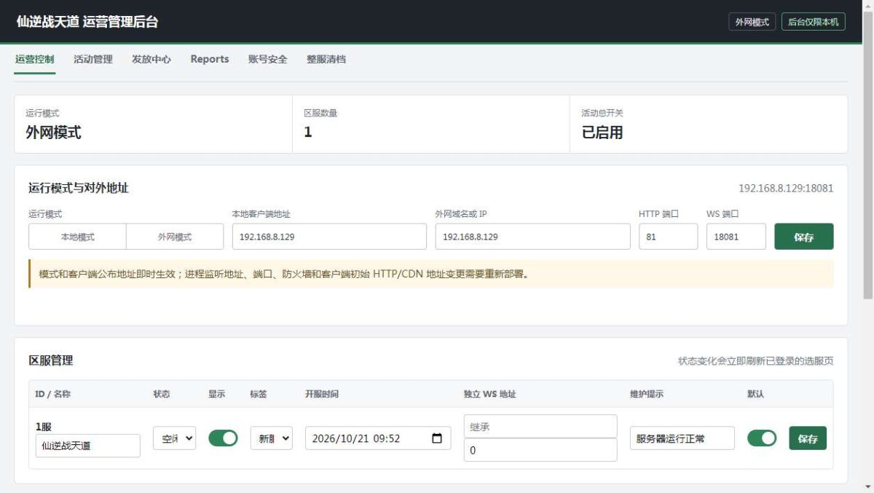Click the 活动总开关 value 已启用
Image resolution: width=874 pixels, height=493 pixels.
click(x=602, y=133)
